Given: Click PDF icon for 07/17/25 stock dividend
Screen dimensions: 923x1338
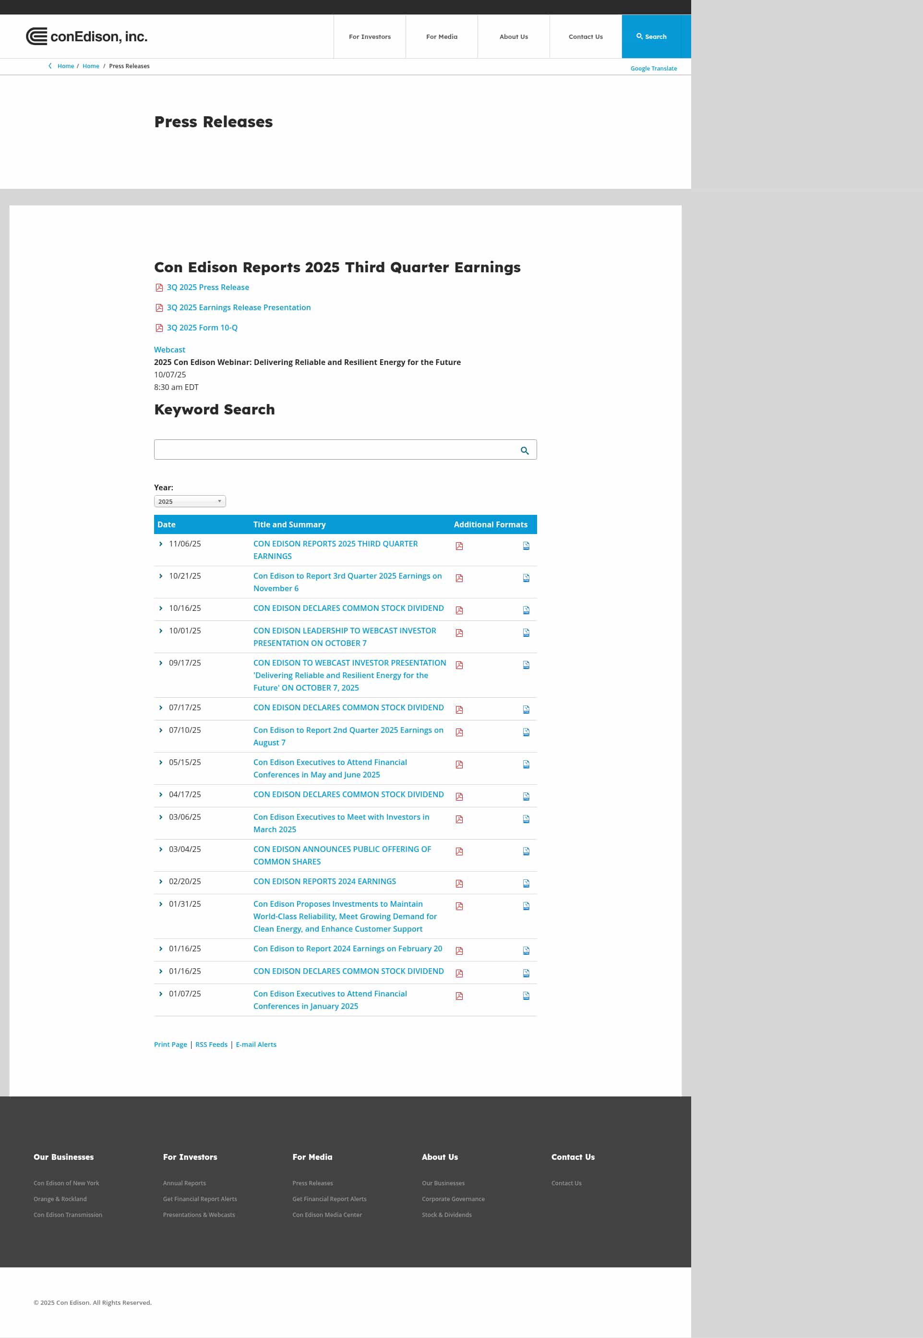Looking at the screenshot, I should click(459, 709).
